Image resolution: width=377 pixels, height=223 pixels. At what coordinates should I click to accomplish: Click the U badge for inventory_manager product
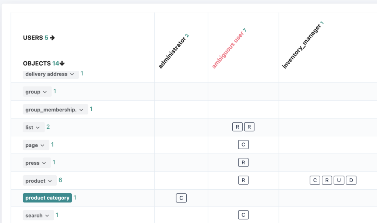(x=339, y=180)
